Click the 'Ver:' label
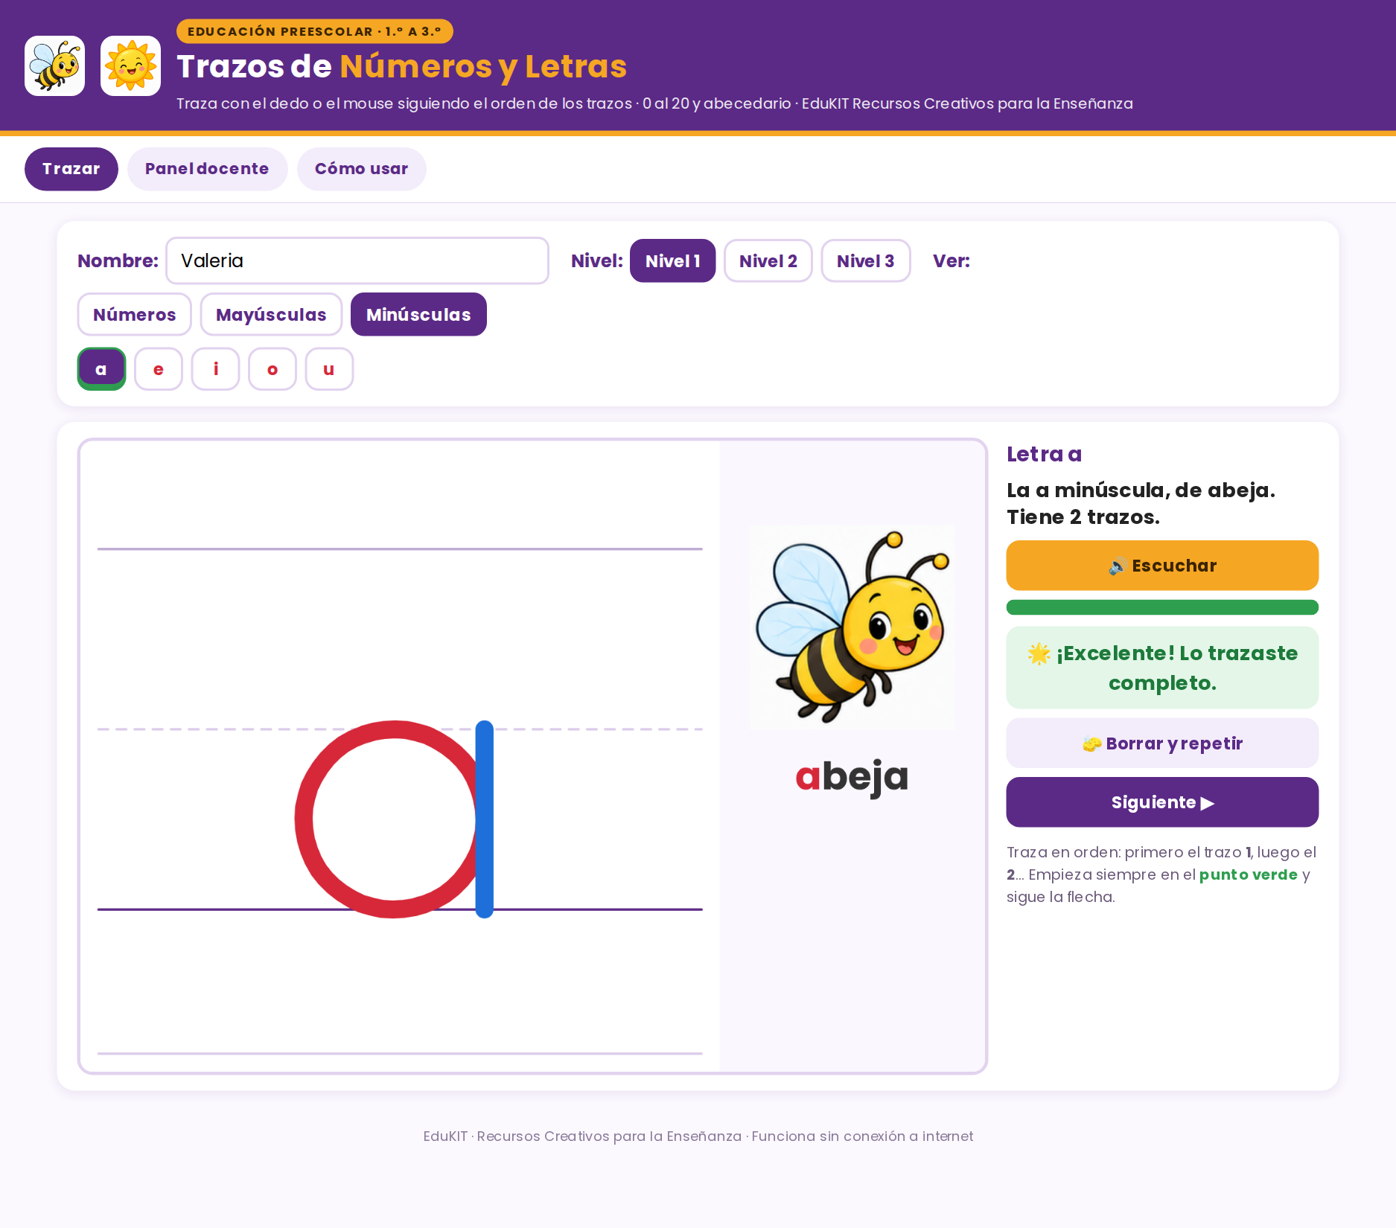Screen dimensions: 1396x1228 tap(952, 260)
